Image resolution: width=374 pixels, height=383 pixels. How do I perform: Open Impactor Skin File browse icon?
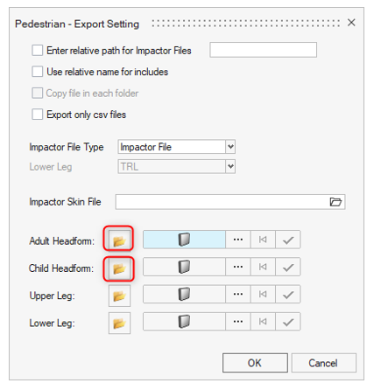[x=335, y=202]
